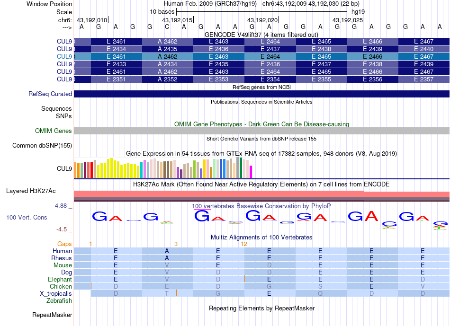Click codon E 2433 in CUL9 transcript
Screen dimensions: 450x326
[x=116, y=64]
